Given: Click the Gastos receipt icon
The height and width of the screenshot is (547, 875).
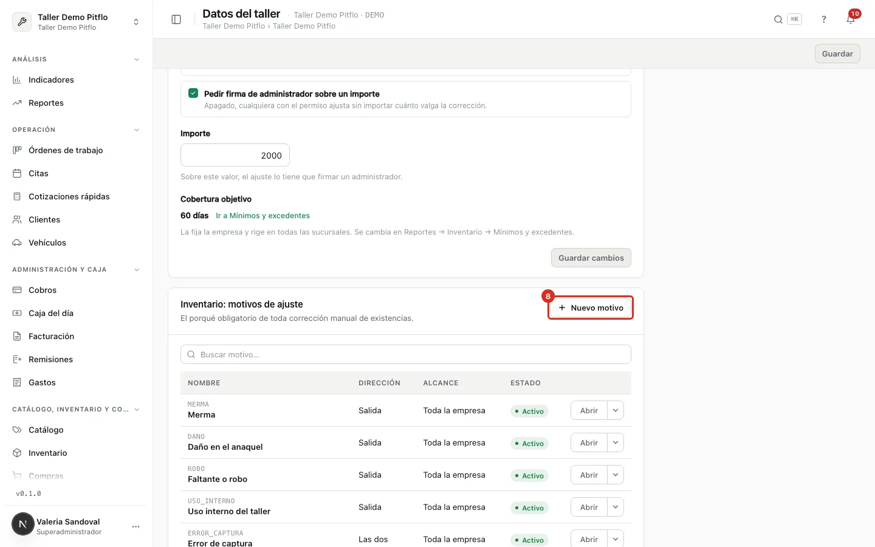Looking at the screenshot, I should point(17,382).
